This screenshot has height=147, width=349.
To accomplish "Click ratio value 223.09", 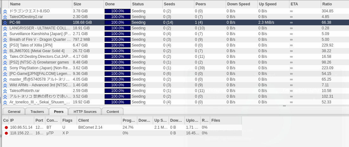I will tap(327, 68).
